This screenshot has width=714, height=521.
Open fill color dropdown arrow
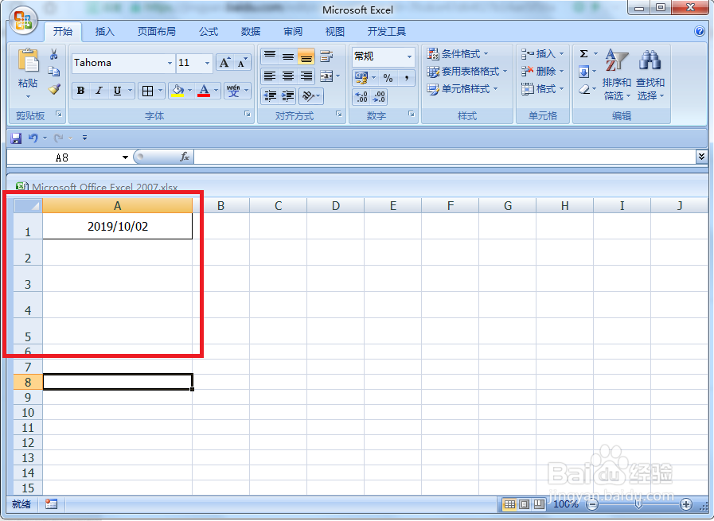(190, 91)
